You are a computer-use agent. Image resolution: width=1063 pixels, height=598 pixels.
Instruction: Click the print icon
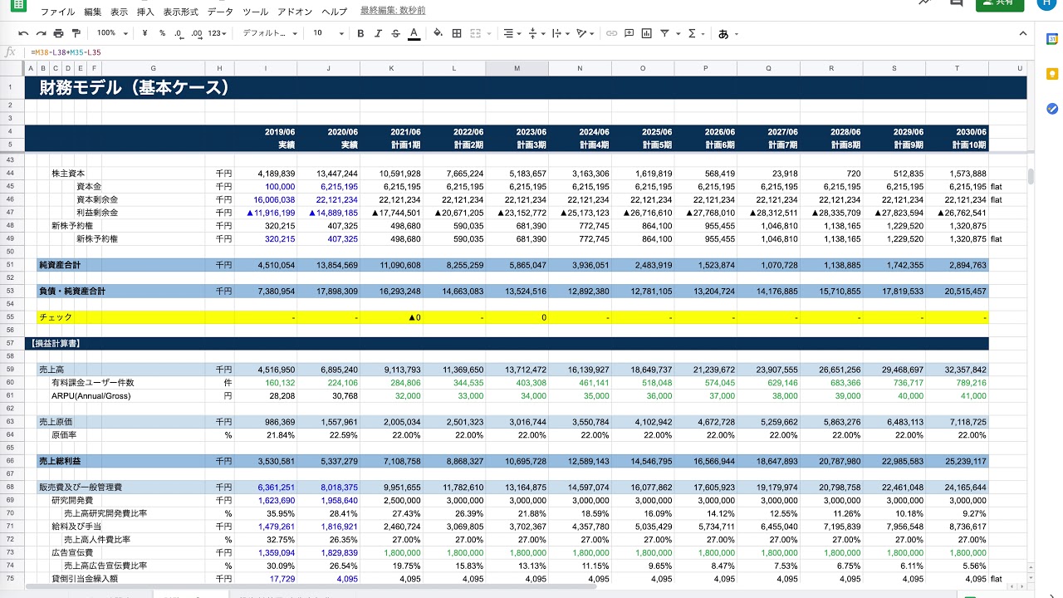click(58, 33)
